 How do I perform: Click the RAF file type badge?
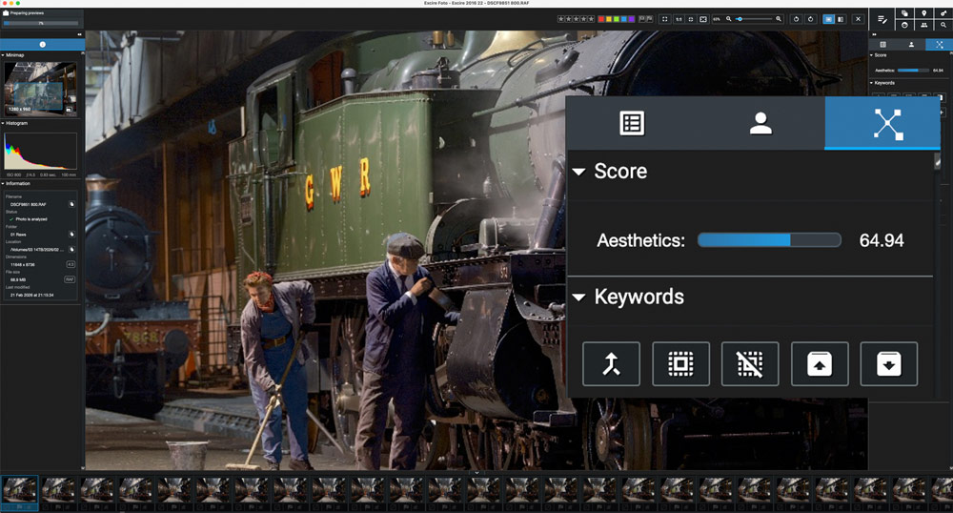pyautogui.click(x=70, y=279)
